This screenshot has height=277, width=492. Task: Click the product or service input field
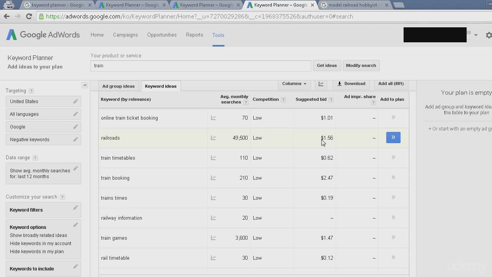pyautogui.click(x=201, y=66)
